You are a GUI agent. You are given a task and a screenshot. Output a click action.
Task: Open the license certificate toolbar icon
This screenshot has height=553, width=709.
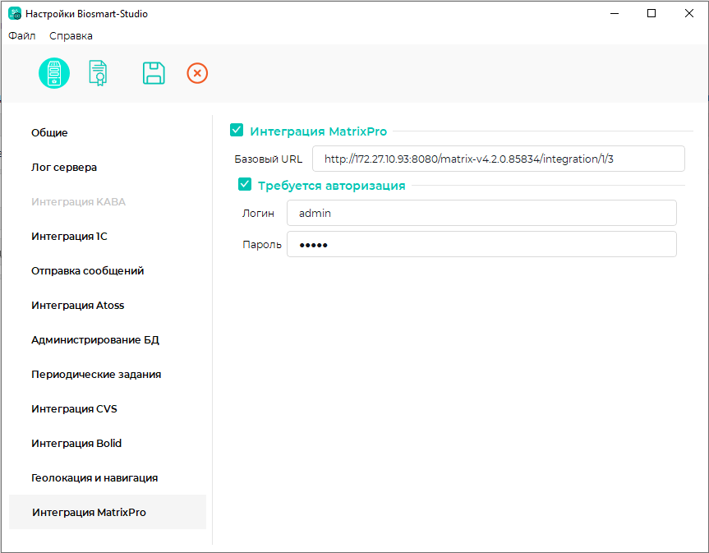(x=98, y=73)
